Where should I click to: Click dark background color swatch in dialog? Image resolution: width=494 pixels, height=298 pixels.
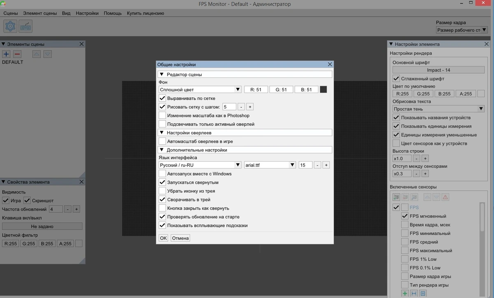click(323, 90)
